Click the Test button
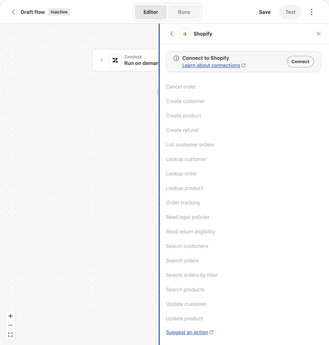 [290, 12]
